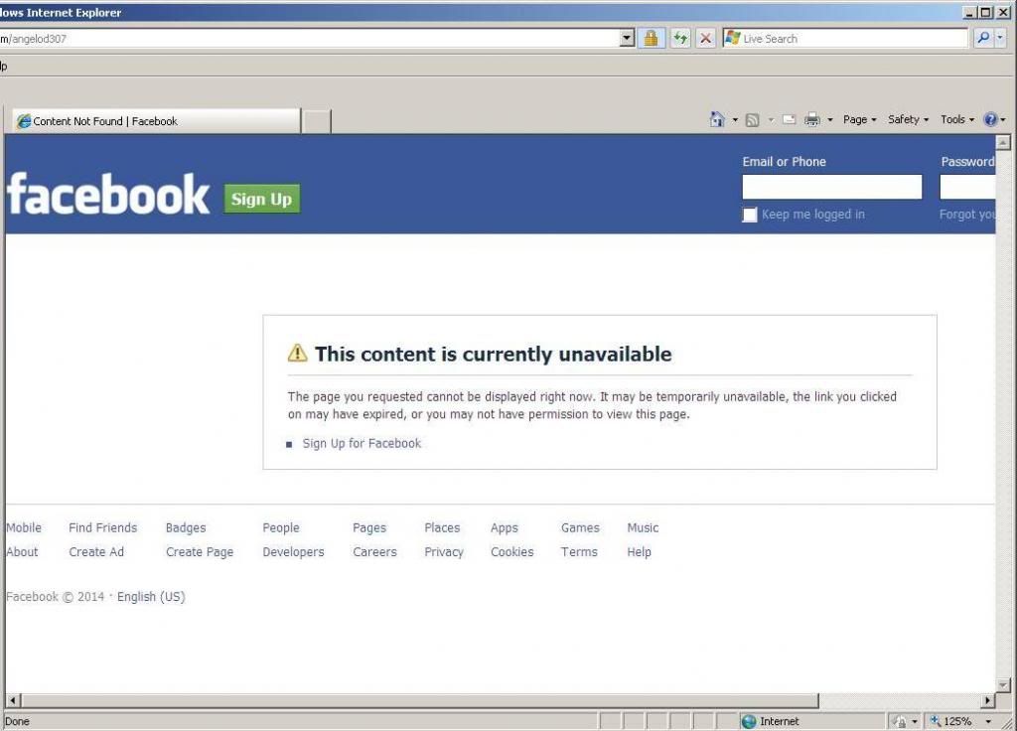The height and width of the screenshot is (731, 1017).
Task: Open the status bar security dropdown arrow
Action: tap(914, 721)
